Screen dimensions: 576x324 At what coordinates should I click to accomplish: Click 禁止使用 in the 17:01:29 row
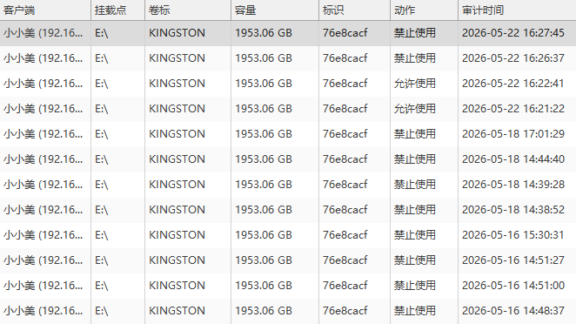coord(415,134)
